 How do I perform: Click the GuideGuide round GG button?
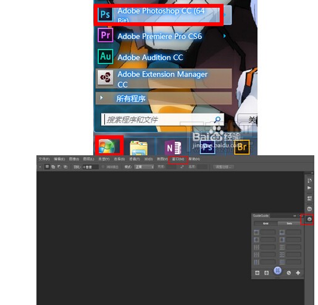tap(278, 270)
